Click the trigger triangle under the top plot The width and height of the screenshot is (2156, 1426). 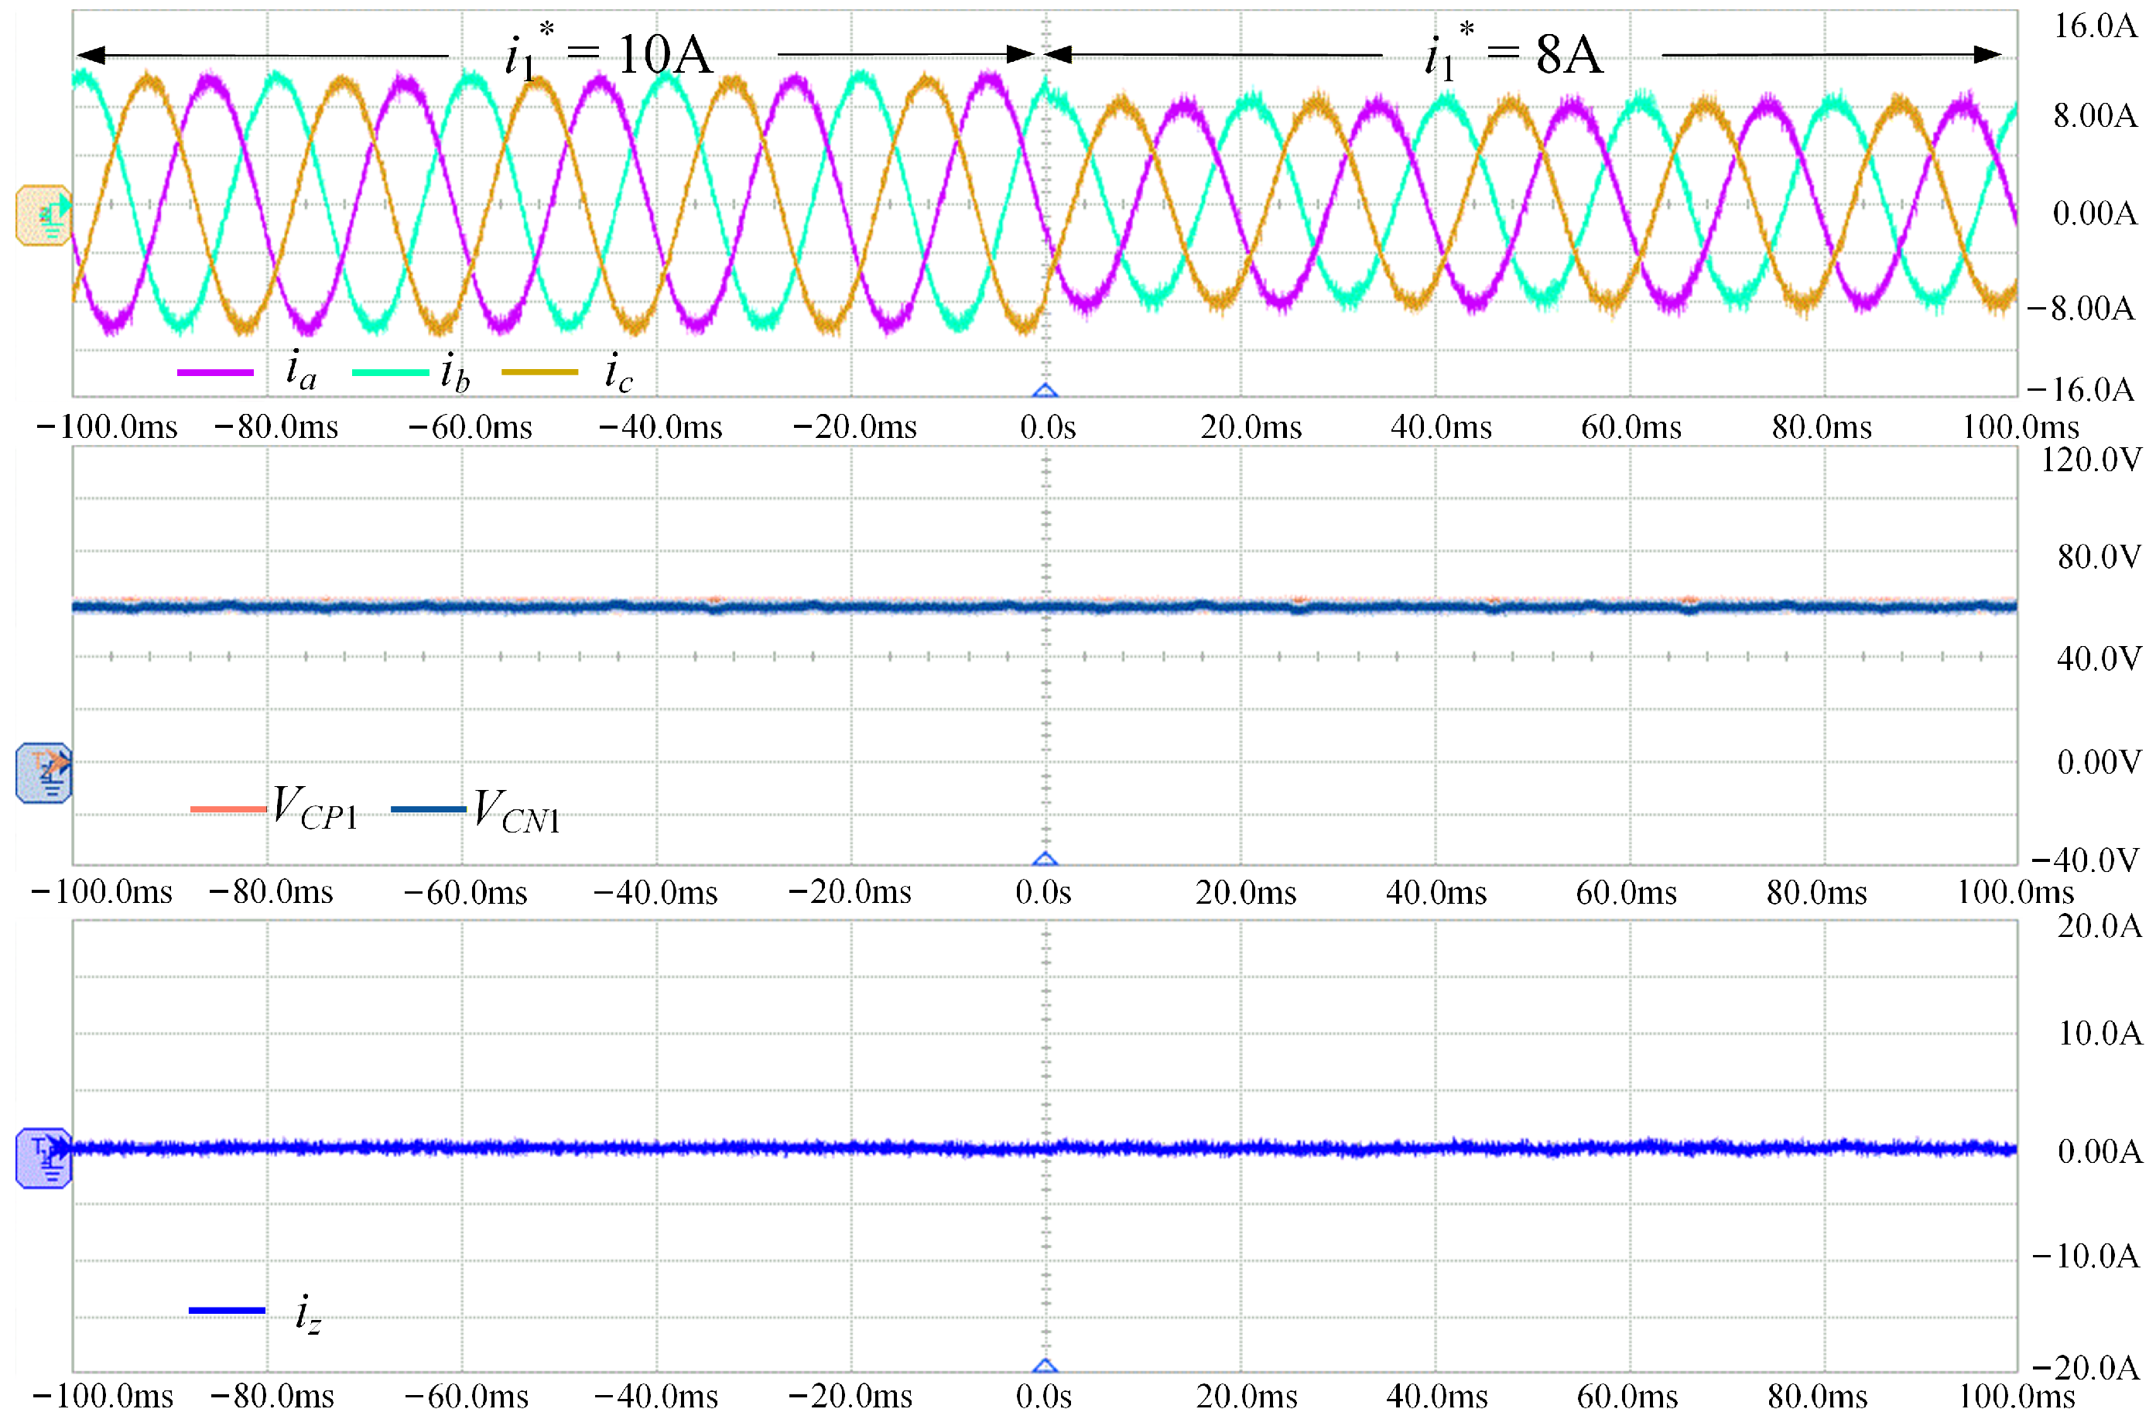(x=1045, y=391)
